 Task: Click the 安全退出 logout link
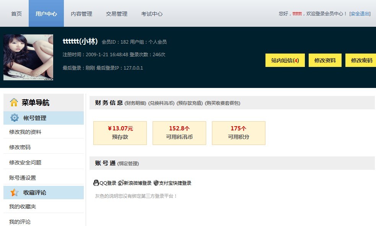(361, 13)
